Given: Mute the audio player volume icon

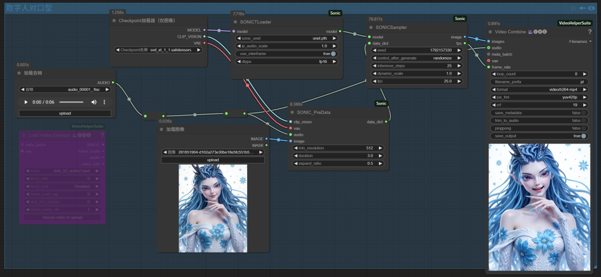Looking at the screenshot, I should [93, 102].
